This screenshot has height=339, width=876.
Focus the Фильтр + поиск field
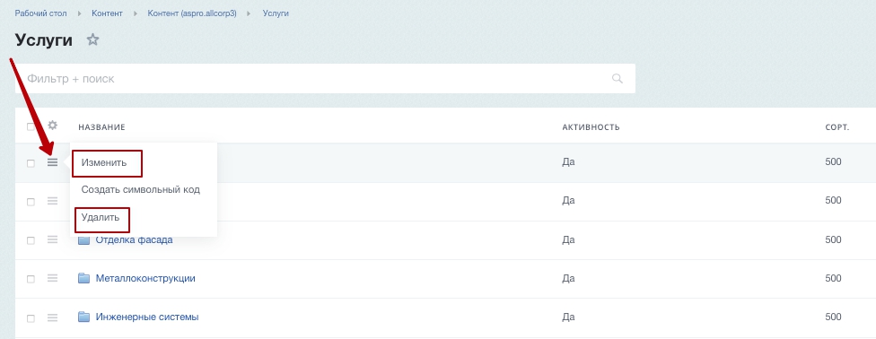[325, 79]
